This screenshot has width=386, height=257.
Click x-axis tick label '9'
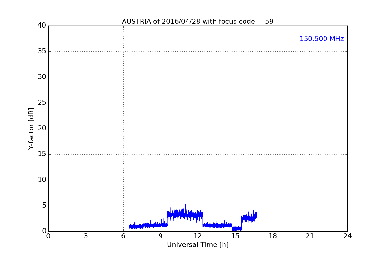point(161,236)
